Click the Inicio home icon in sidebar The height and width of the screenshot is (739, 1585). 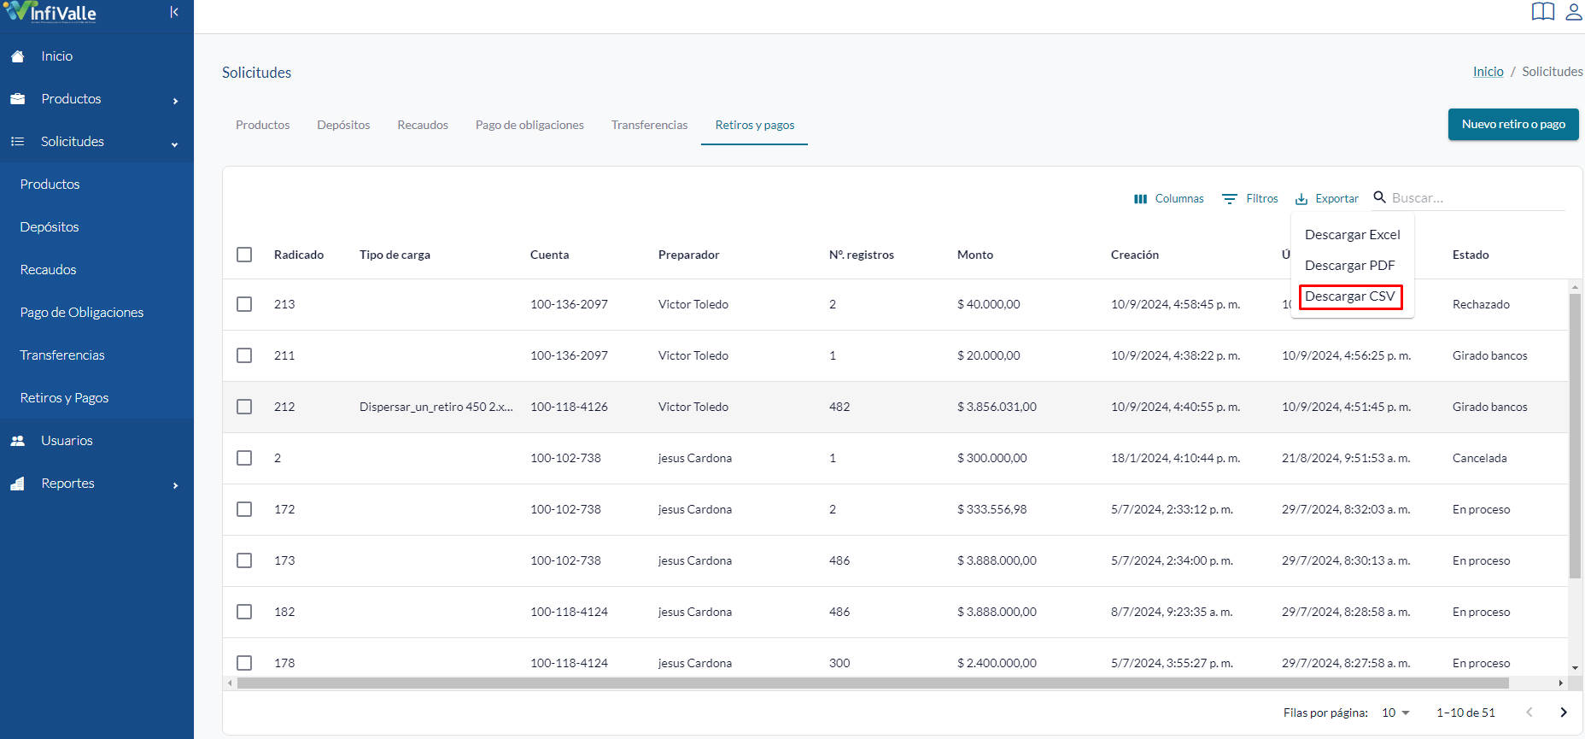18,56
